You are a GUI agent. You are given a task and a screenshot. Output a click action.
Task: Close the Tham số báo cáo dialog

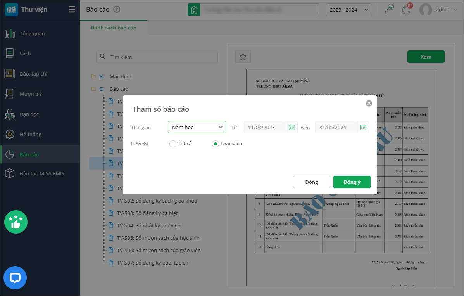(369, 104)
